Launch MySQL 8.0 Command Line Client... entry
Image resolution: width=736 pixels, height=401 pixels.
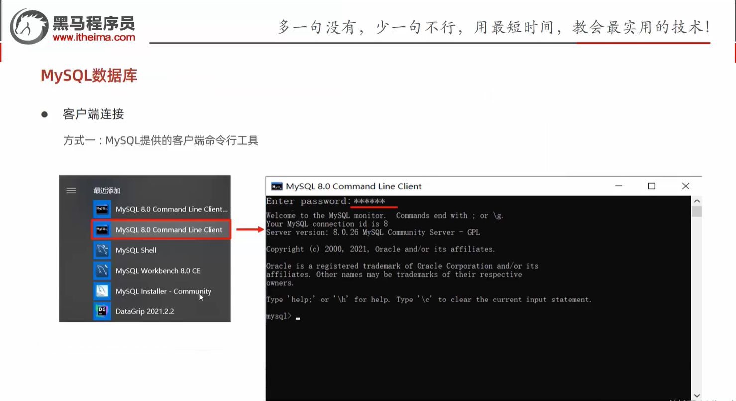click(x=160, y=209)
